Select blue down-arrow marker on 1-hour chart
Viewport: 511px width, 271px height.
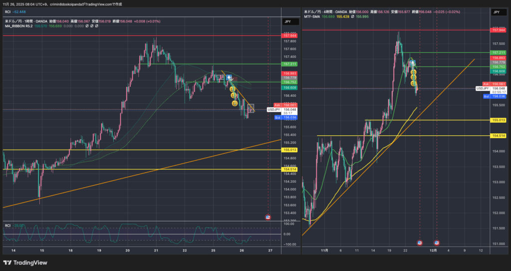[229, 78]
